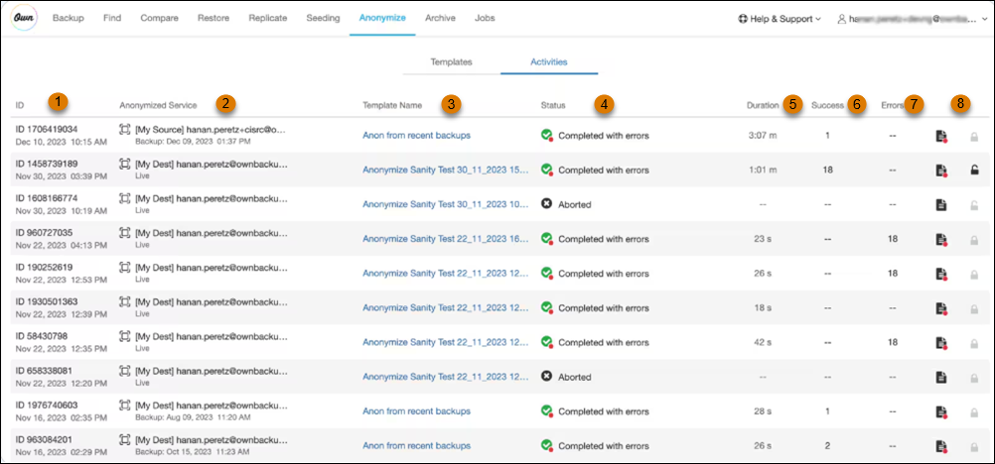Viewport: 995px width, 464px height.
Task: Open log report for ID 58430798
Action: pyautogui.click(x=941, y=343)
